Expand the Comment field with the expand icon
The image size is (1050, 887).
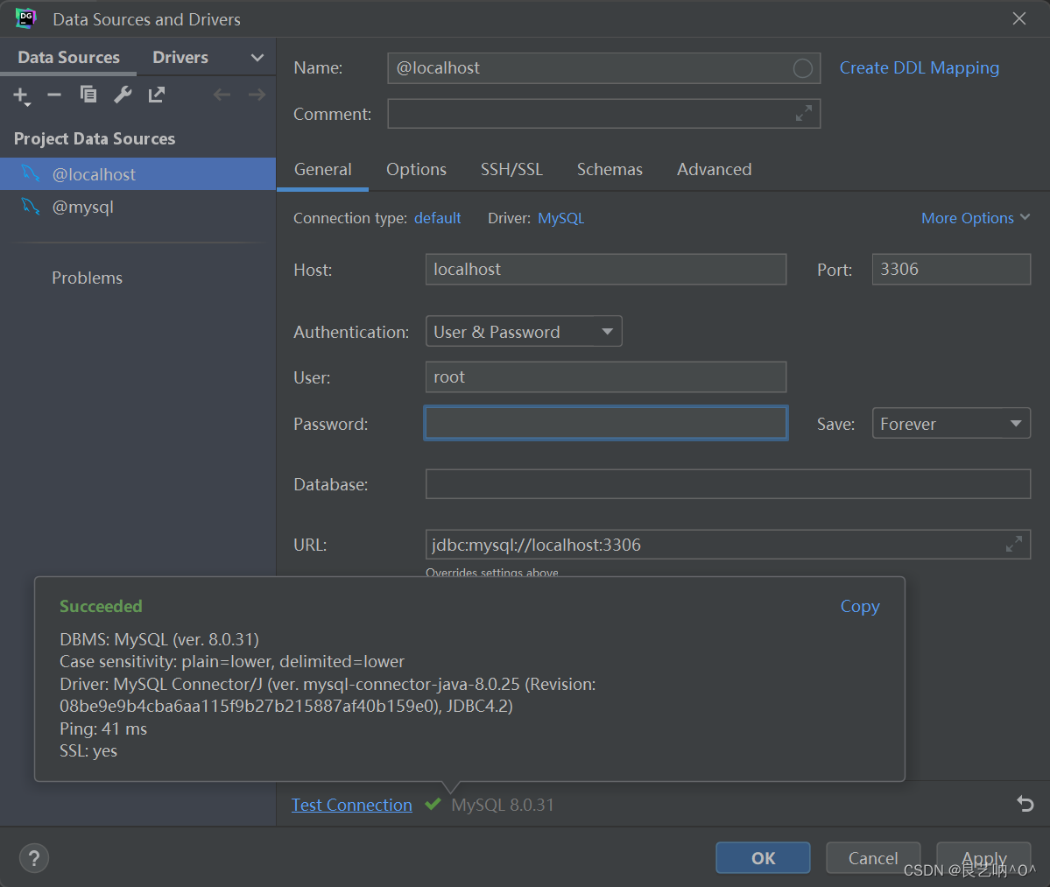pos(804,113)
